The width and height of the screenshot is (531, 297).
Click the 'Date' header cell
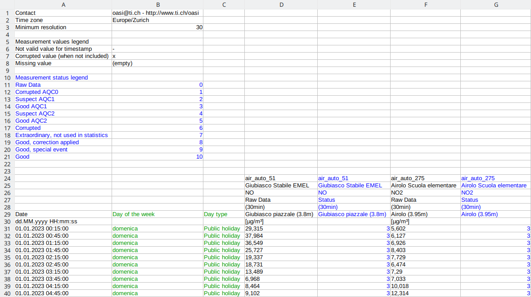coord(63,214)
